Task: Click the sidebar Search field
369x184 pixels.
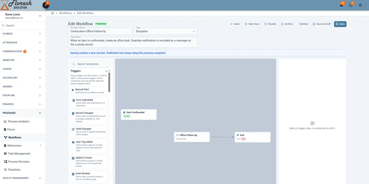Action: [x=23, y=26]
